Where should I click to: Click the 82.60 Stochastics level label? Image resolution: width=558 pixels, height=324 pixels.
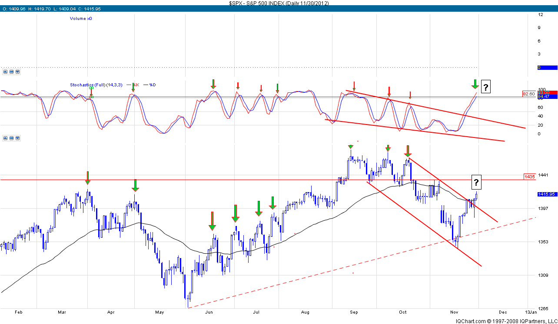(x=528, y=94)
